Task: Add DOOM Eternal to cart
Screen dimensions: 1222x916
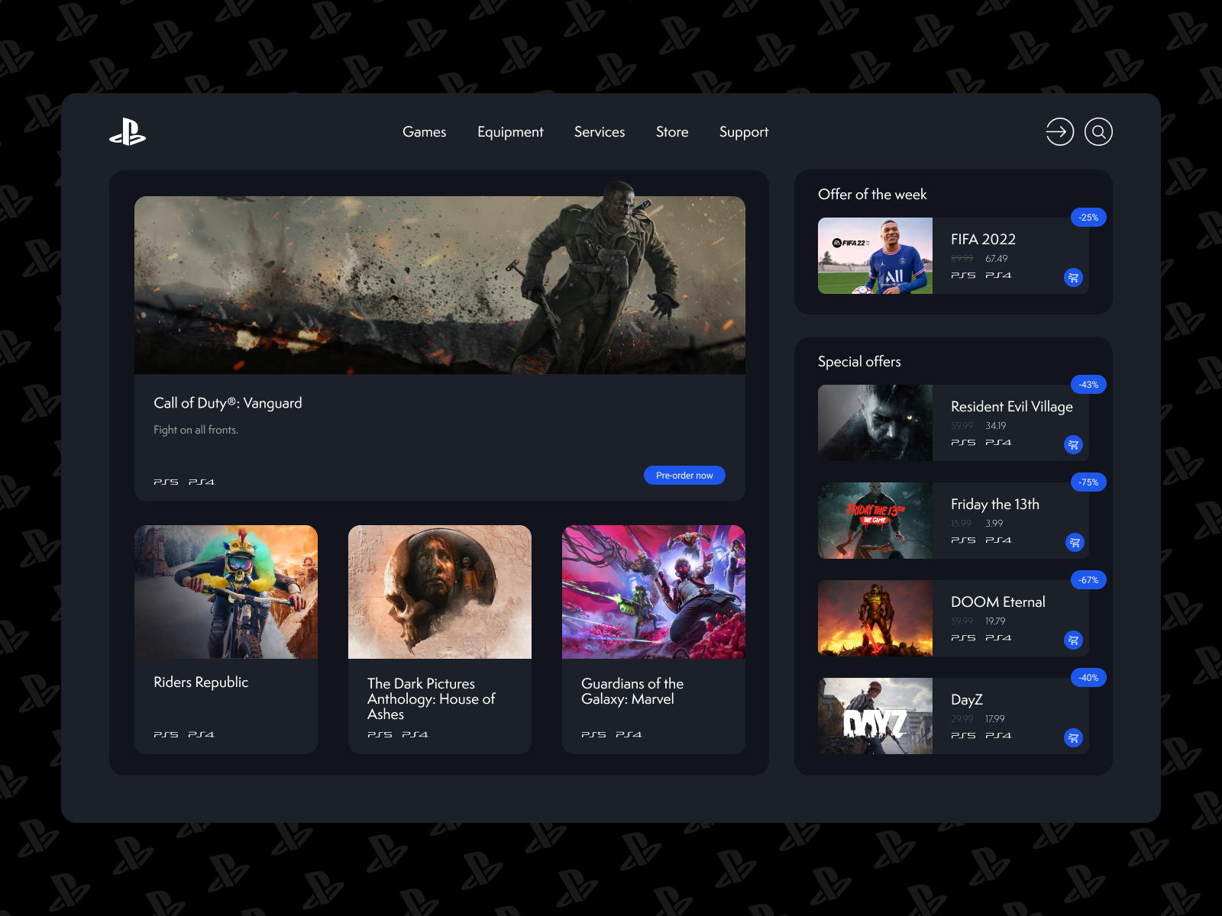Action: tap(1073, 640)
